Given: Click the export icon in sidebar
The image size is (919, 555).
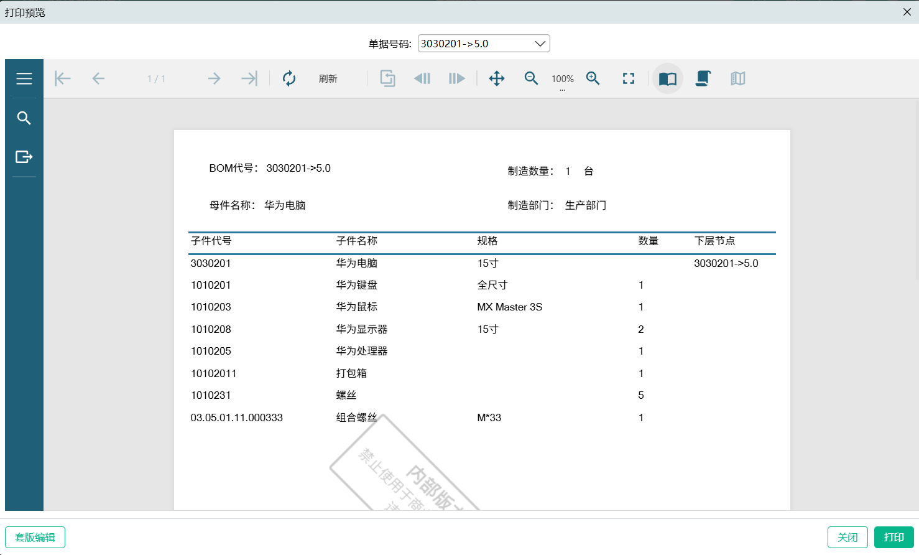Looking at the screenshot, I should pyautogui.click(x=24, y=157).
